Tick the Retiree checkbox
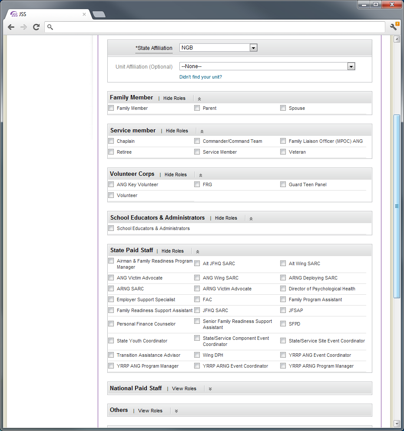 (x=111, y=152)
